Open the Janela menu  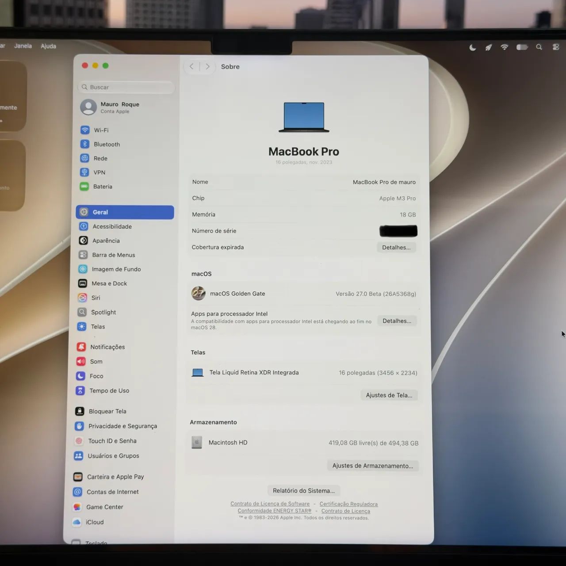(x=23, y=46)
